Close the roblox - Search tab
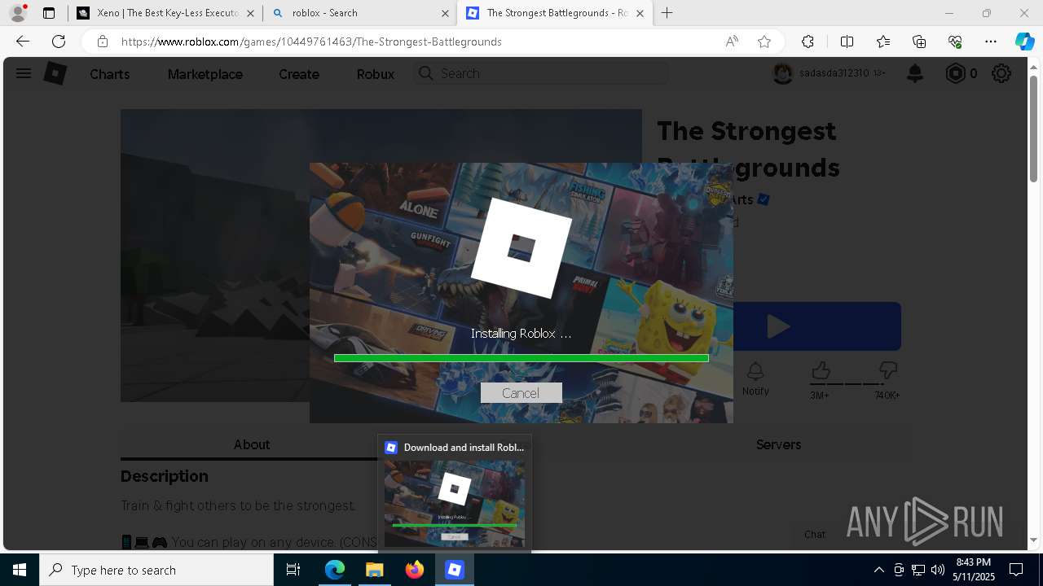Viewport: 1043px width, 586px height. point(445,13)
